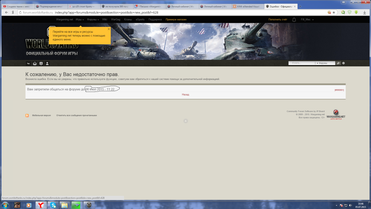Open browser downloads arrow icon

click(x=356, y=12)
